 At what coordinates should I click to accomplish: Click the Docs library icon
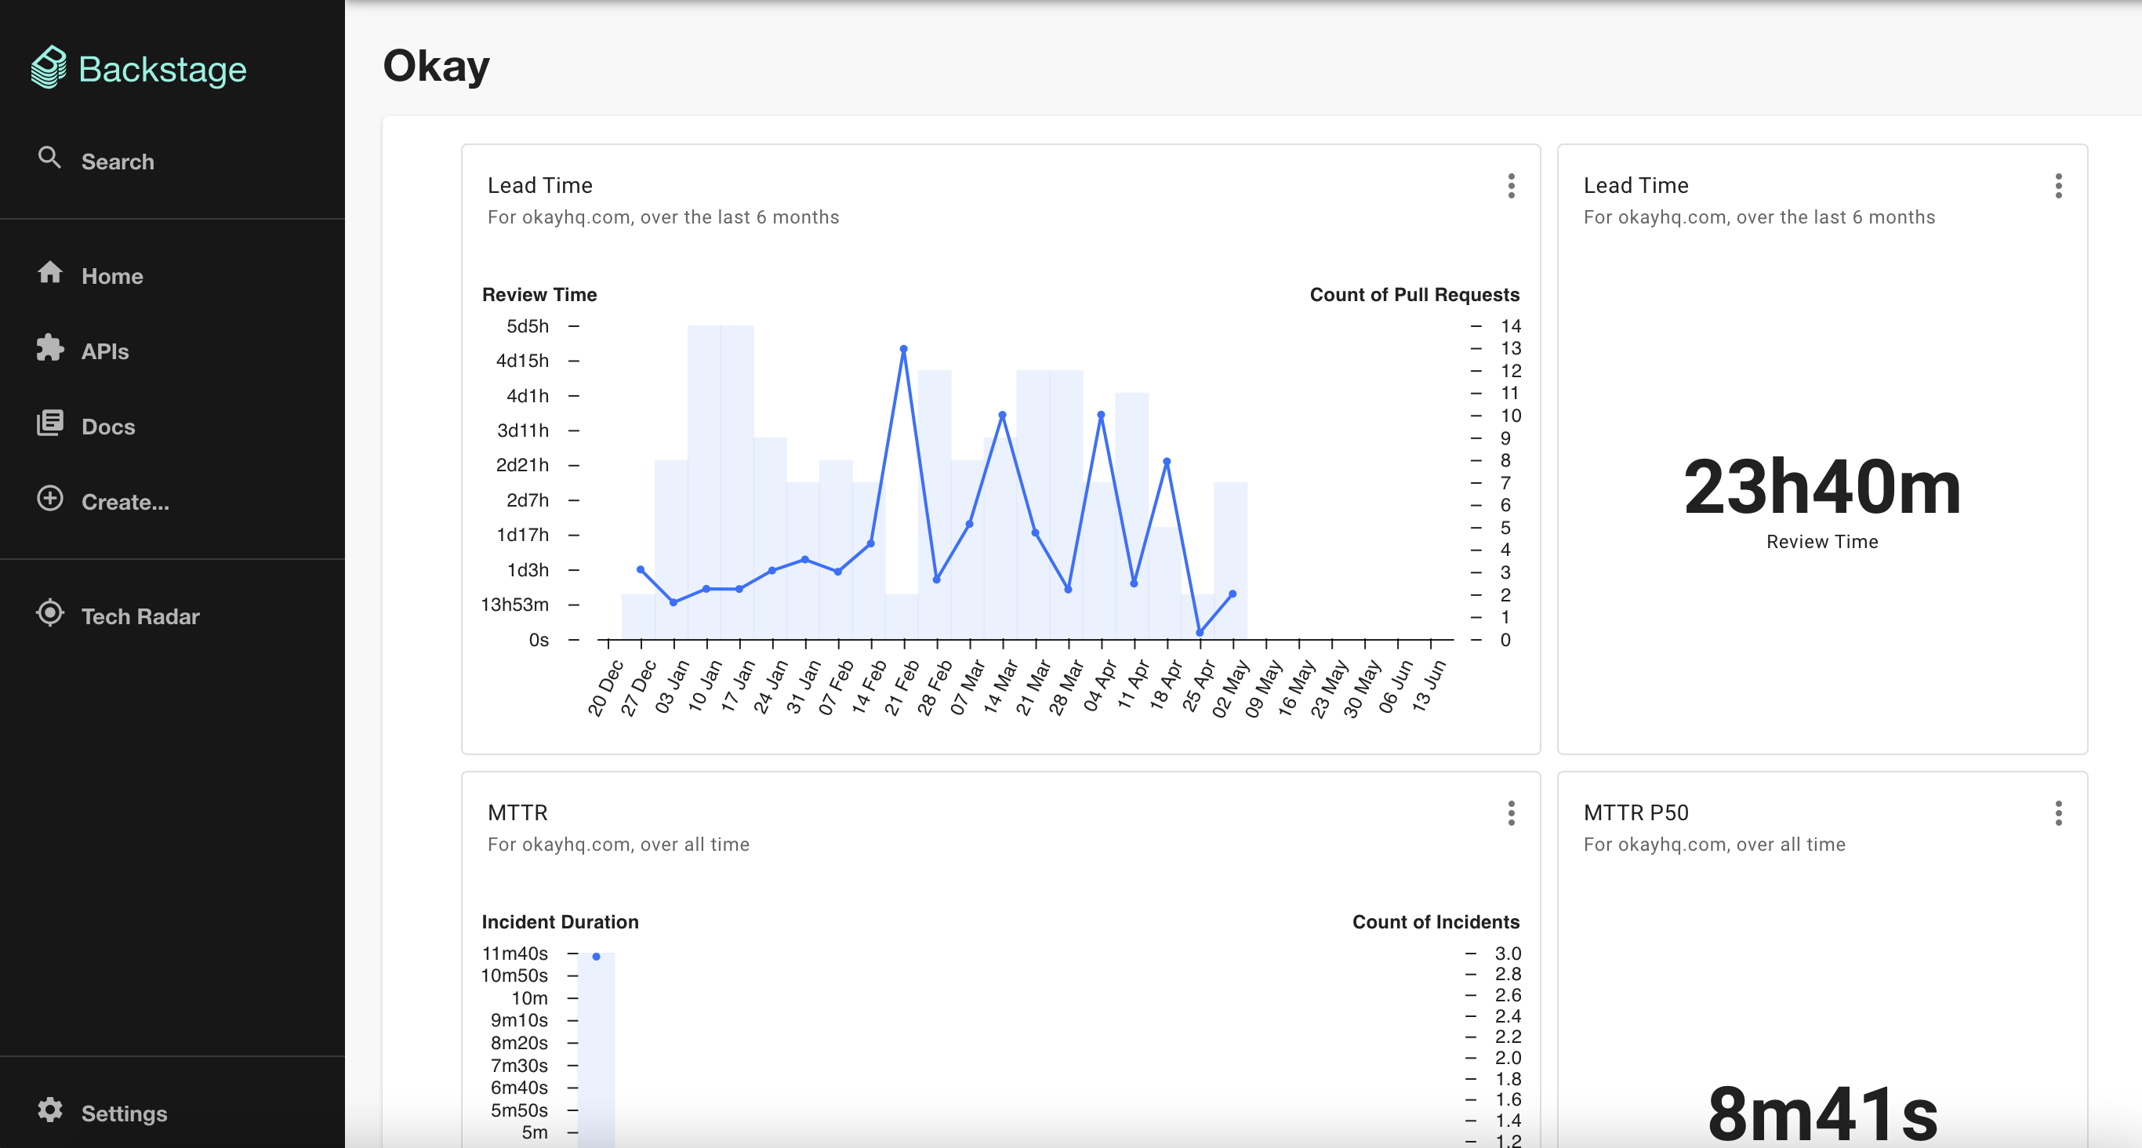(x=50, y=423)
